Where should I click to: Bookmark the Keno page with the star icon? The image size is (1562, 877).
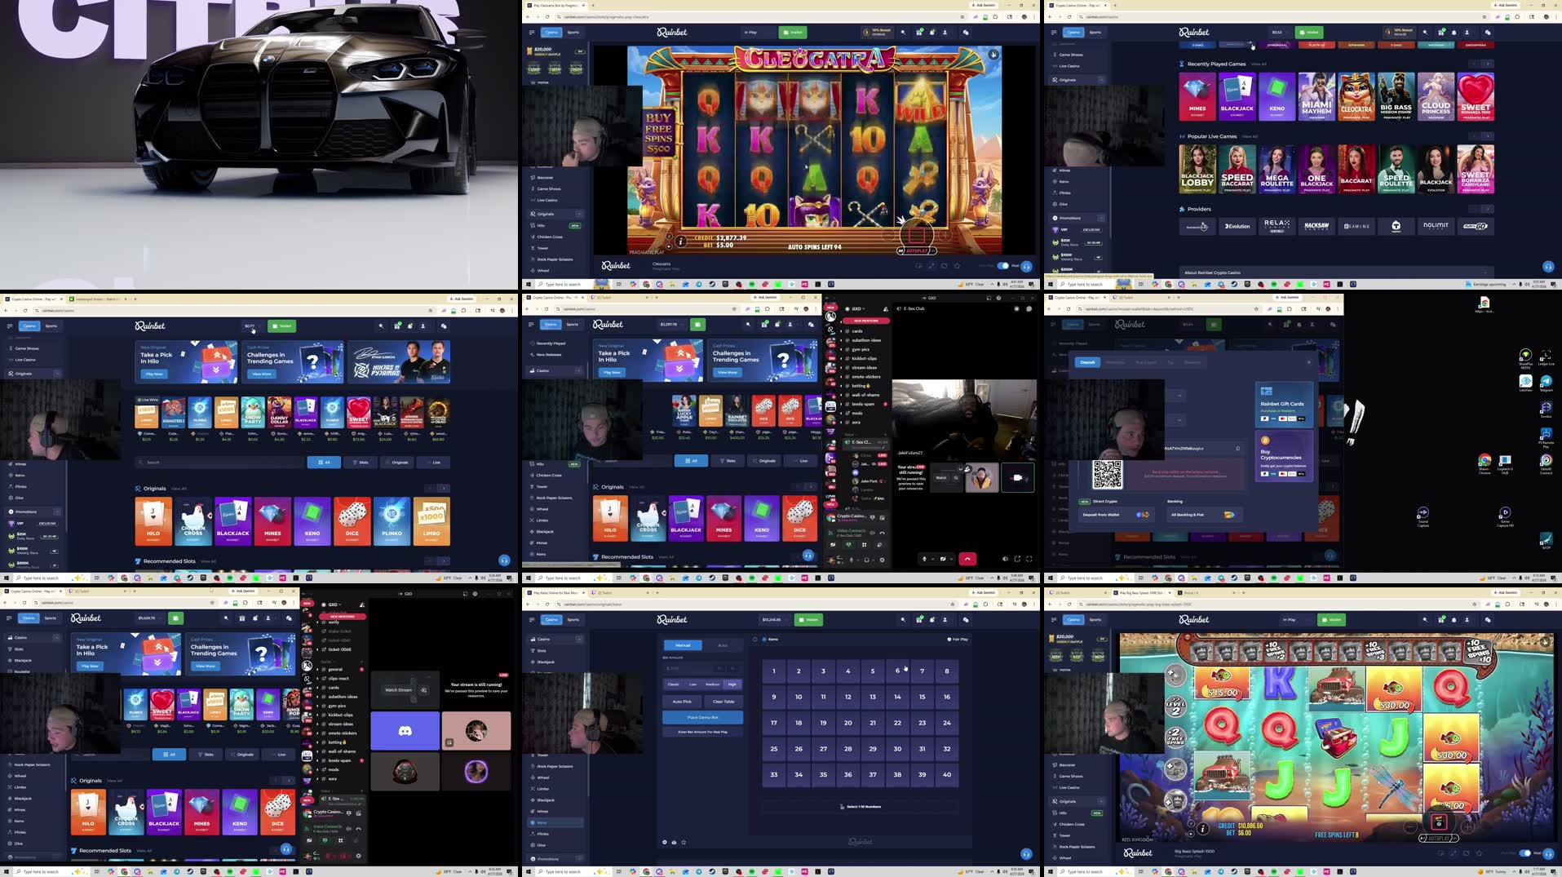pyautogui.click(x=953, y=605)
